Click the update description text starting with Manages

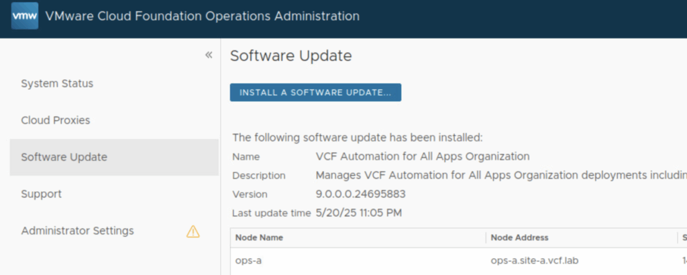point(500,176)
